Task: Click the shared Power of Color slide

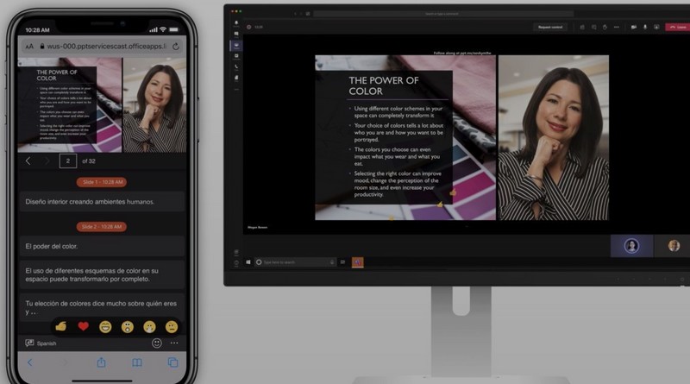Action: (x=405, y=137)
